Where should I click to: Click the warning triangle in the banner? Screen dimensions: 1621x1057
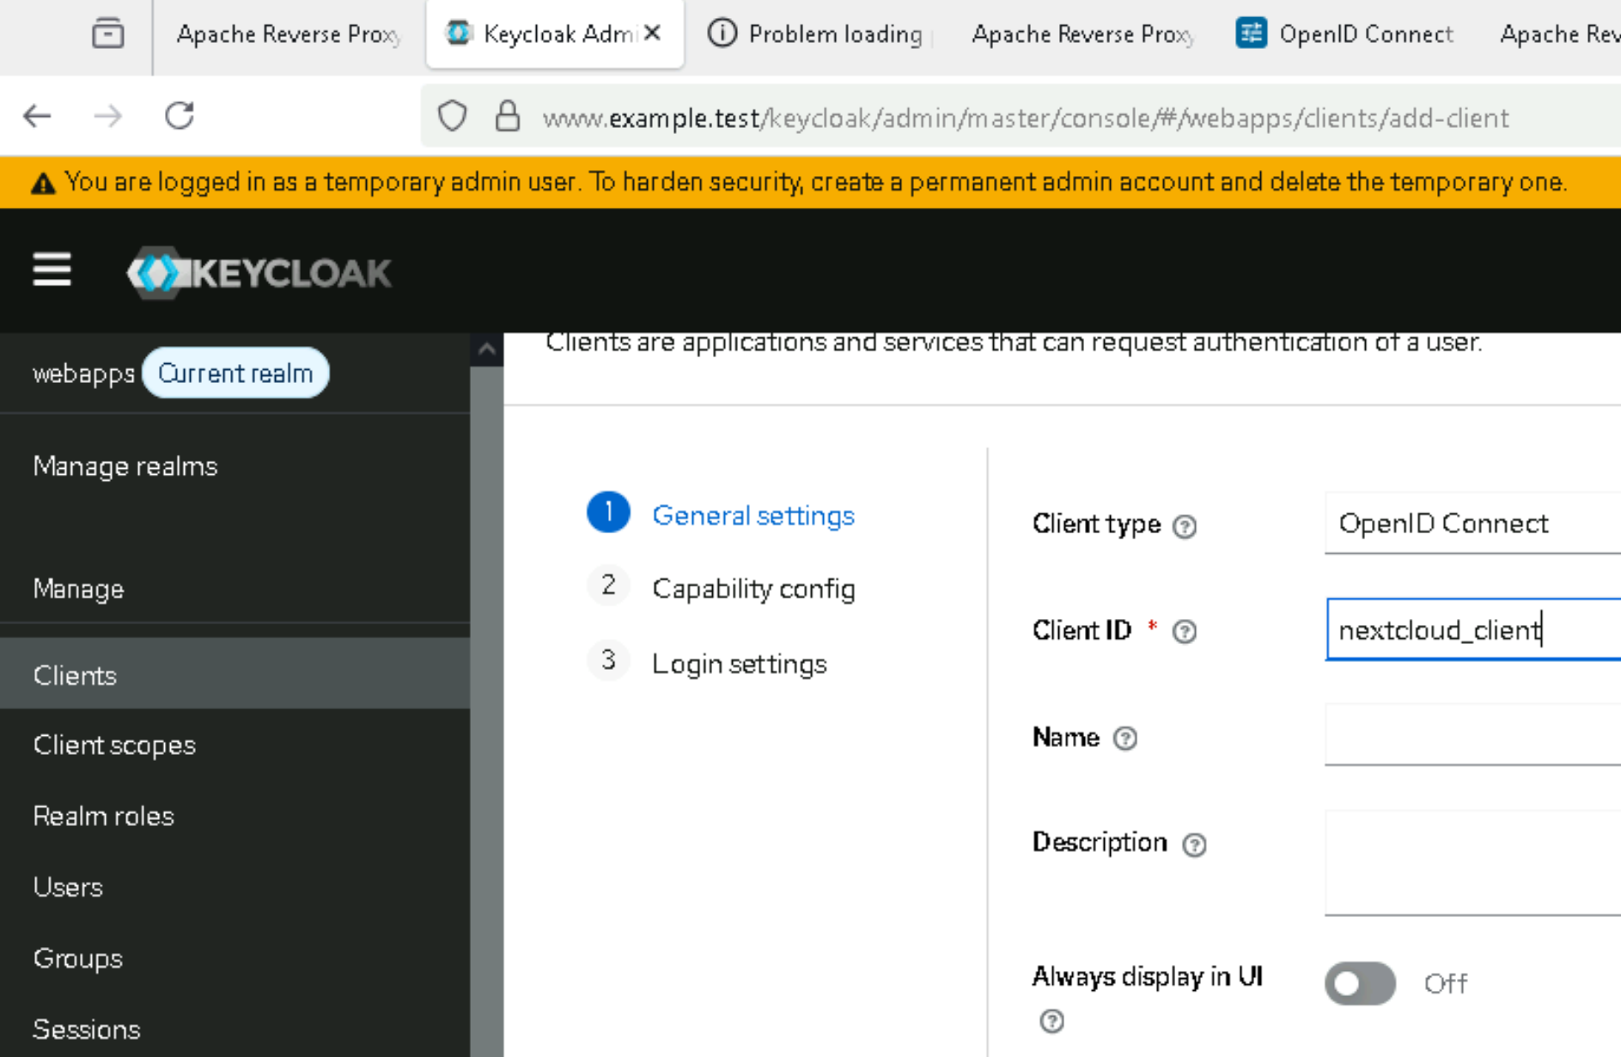click(x=43, y=183)
